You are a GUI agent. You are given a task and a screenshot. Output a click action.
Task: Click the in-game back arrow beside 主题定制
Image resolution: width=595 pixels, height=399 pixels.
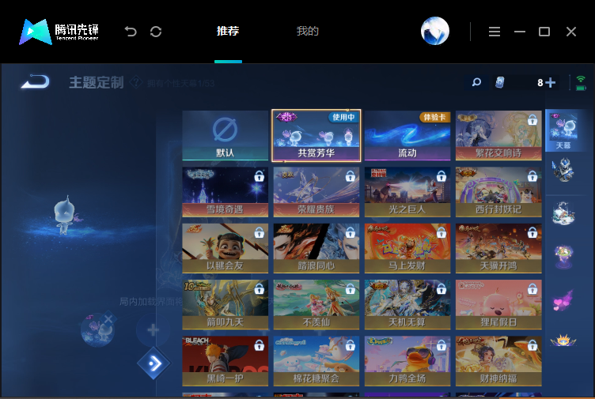coord(36,82)
